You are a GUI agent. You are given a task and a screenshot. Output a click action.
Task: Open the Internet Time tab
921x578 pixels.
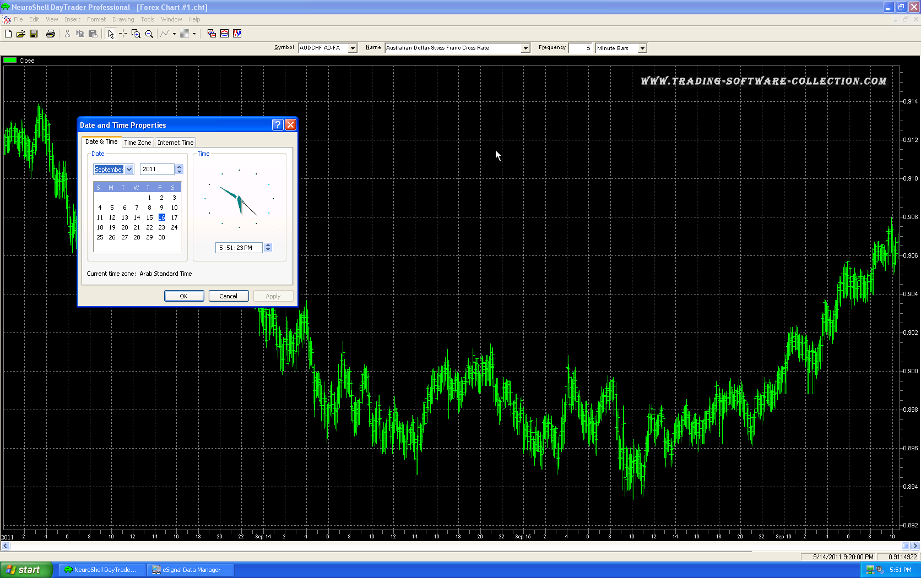[175, 143]
